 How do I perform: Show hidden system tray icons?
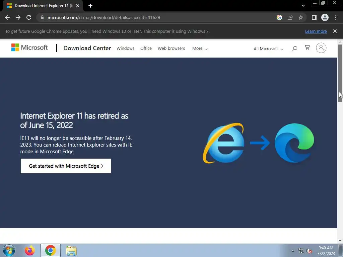tap(293, 251)
